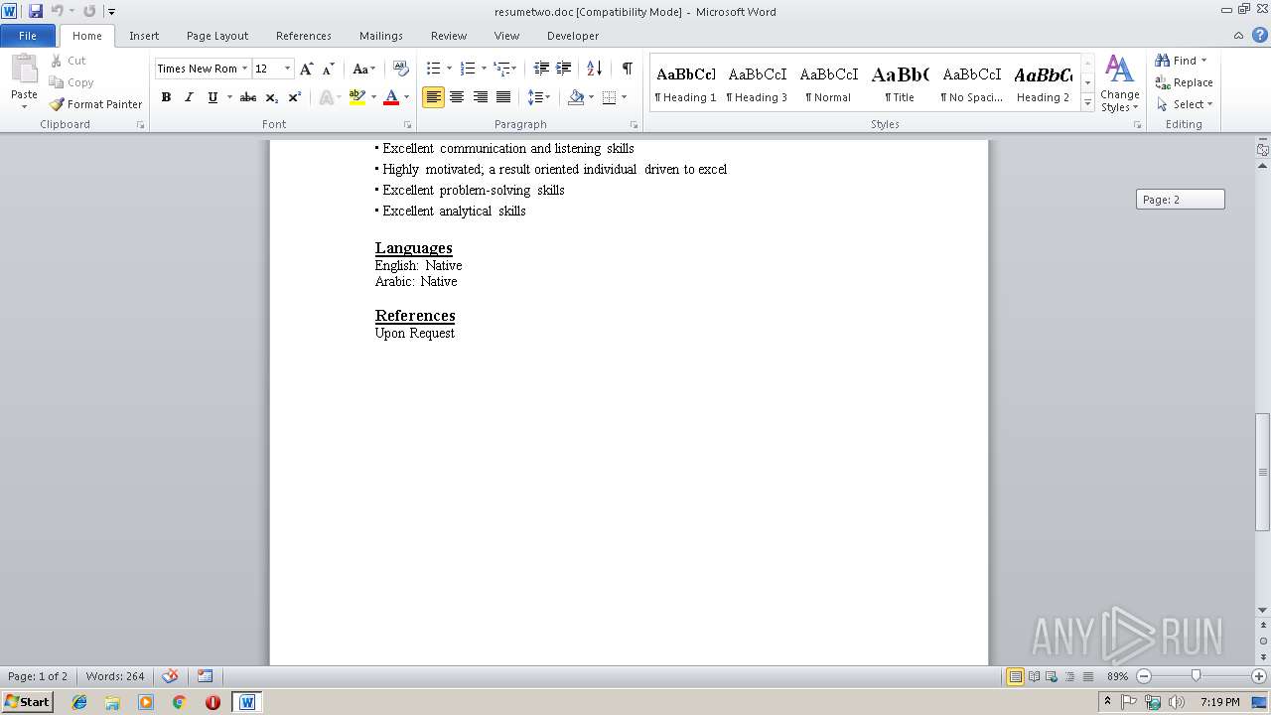Viewport: 1271px width, 715px height.
Task: Open the Select dropdown in Editing
Action: click(1184, 104)
